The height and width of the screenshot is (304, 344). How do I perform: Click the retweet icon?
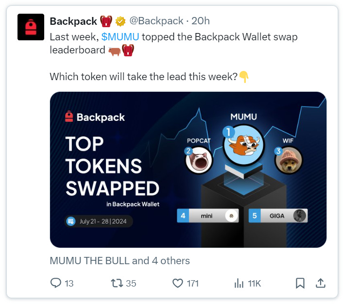click(117, 283)
